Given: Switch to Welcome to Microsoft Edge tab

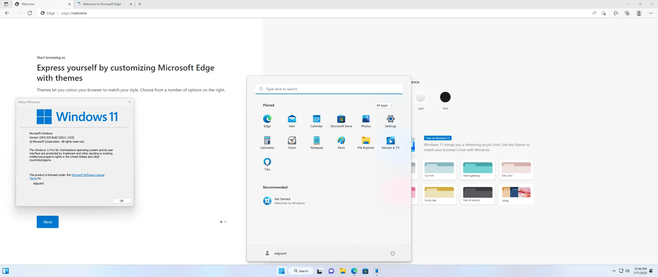Looking at the screenshot, I should 102,4.
